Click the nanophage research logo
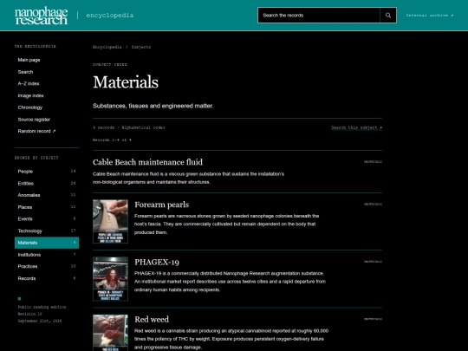This screenshot has width=468, height=351. tap(42, 16)
